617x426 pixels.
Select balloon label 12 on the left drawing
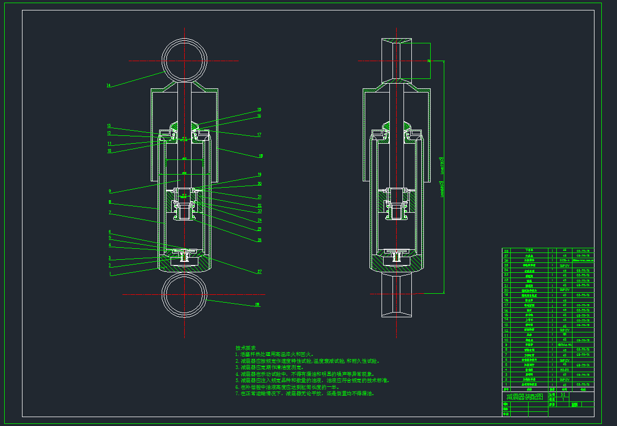pos(109,133)
